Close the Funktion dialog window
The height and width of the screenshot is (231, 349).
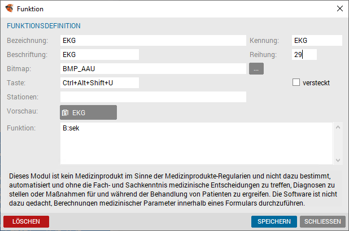point(339,8)
